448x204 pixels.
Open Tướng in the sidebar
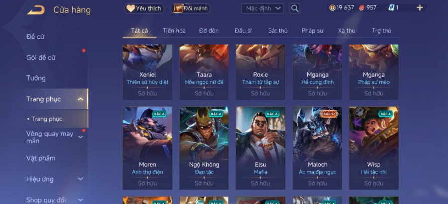36,78
